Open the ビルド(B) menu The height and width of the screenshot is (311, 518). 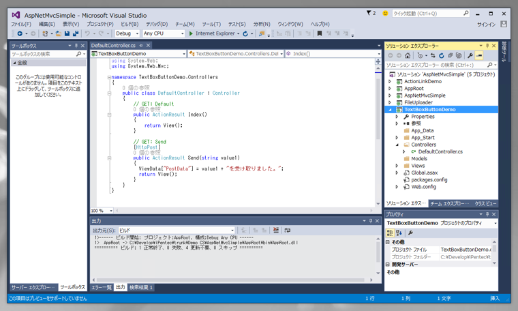(129, 24)
